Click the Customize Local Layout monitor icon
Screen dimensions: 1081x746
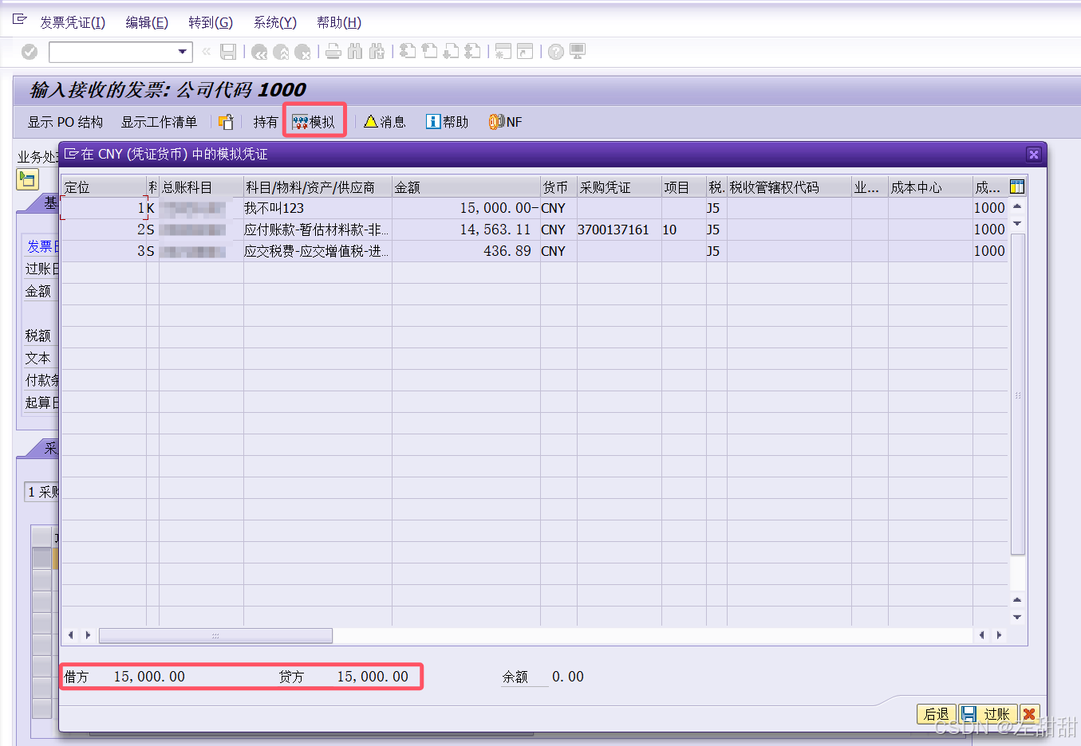(578, 52)
